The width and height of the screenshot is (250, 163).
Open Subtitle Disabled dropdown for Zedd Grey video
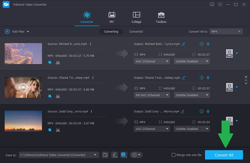coord(192,129)
